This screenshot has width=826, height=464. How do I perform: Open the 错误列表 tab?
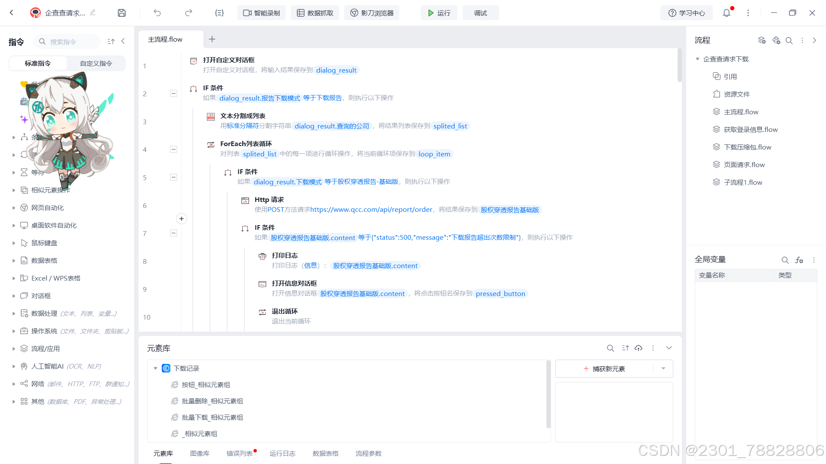239,454
